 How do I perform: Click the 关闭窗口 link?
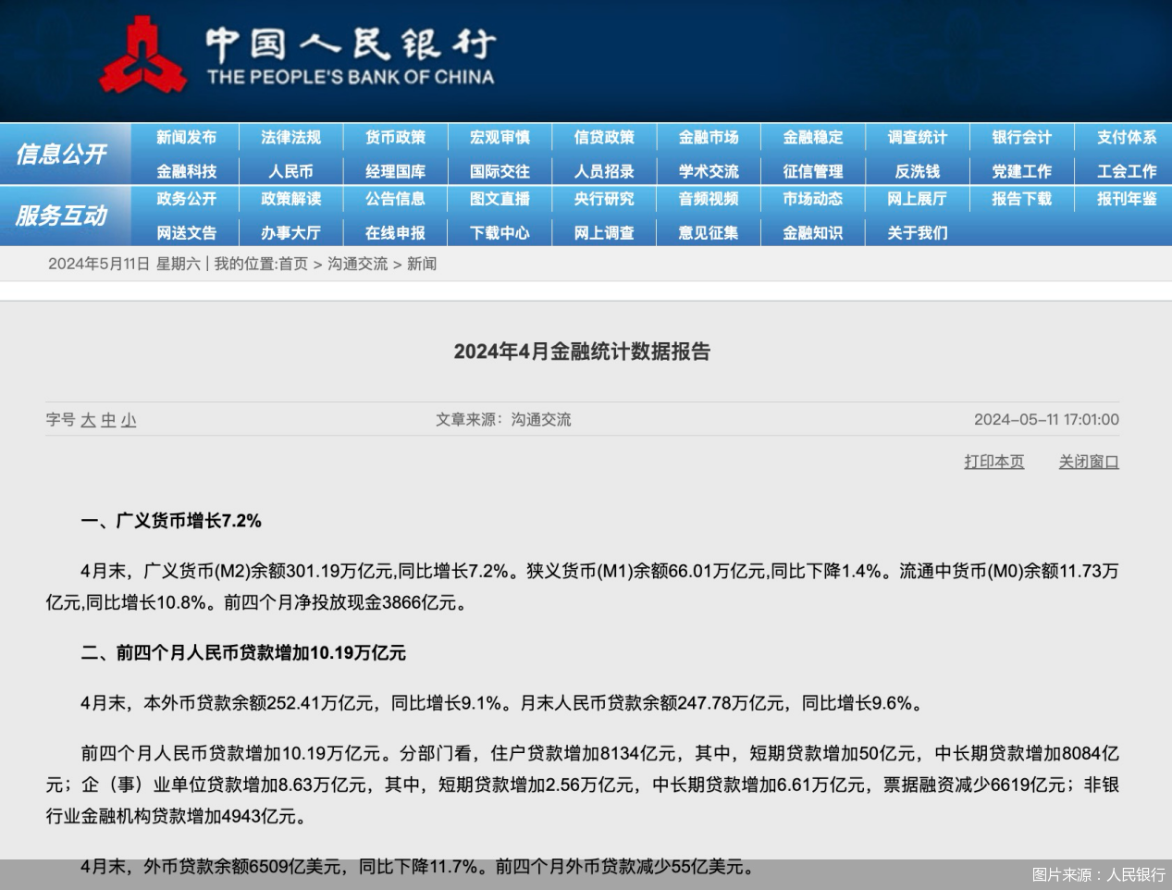[1088, 462]
